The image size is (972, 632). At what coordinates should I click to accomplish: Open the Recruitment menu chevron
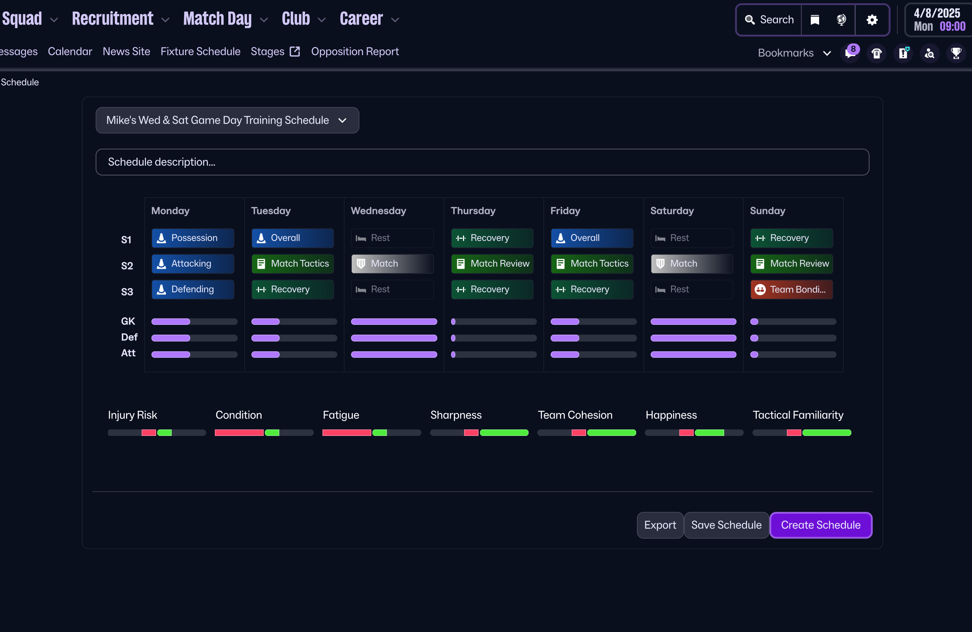166,20
